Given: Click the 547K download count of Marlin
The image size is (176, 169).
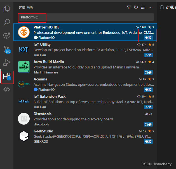Looking at the screenshot, I should click(x=141, y=62).
